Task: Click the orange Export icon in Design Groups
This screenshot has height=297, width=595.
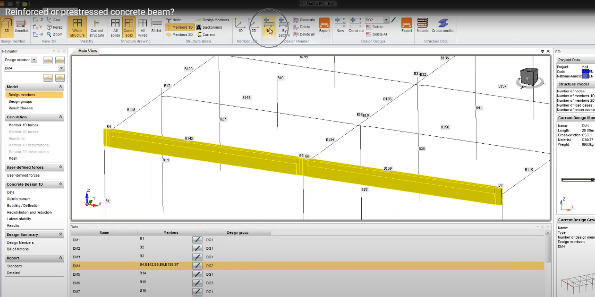Action: click(407, 25)
